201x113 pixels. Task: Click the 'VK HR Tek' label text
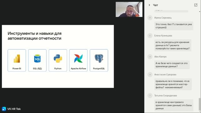[x=14, y=109]
